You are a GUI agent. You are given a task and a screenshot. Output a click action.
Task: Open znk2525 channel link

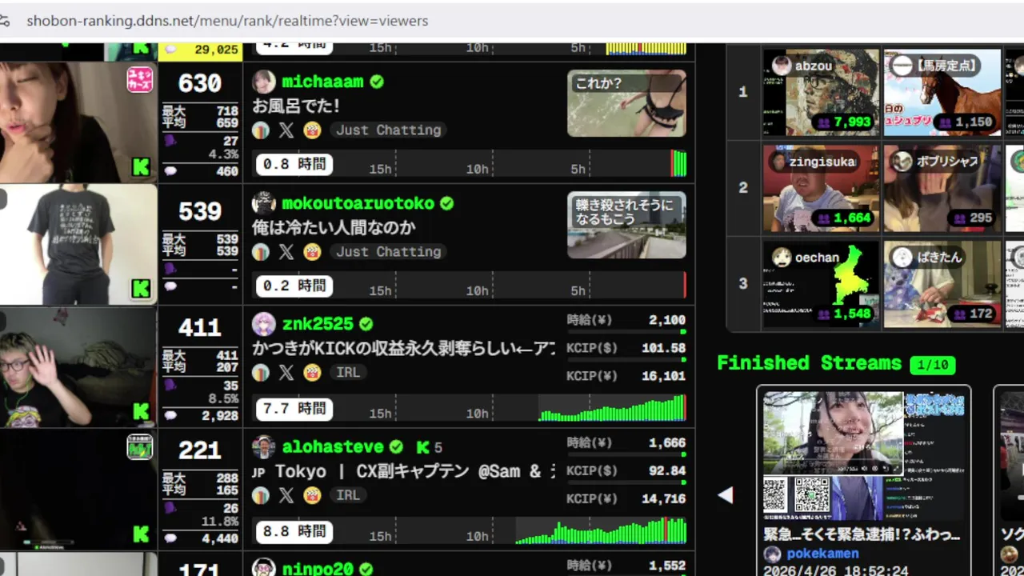tap(318, 324)
